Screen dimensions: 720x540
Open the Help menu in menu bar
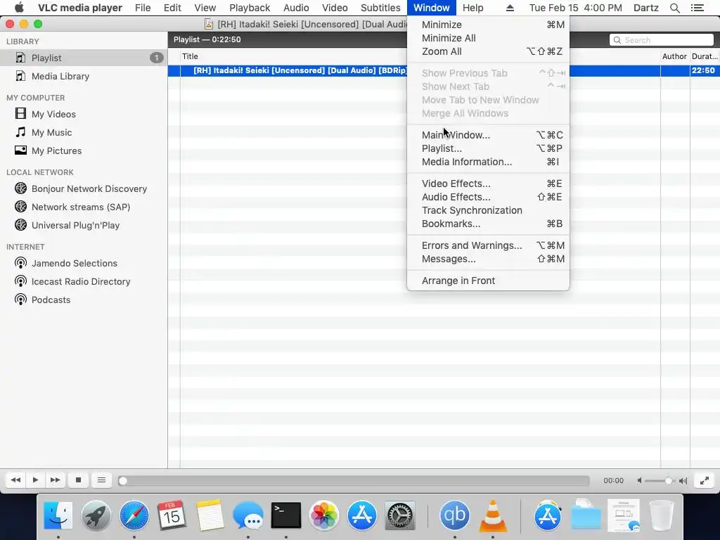click(x=473, y=8)
